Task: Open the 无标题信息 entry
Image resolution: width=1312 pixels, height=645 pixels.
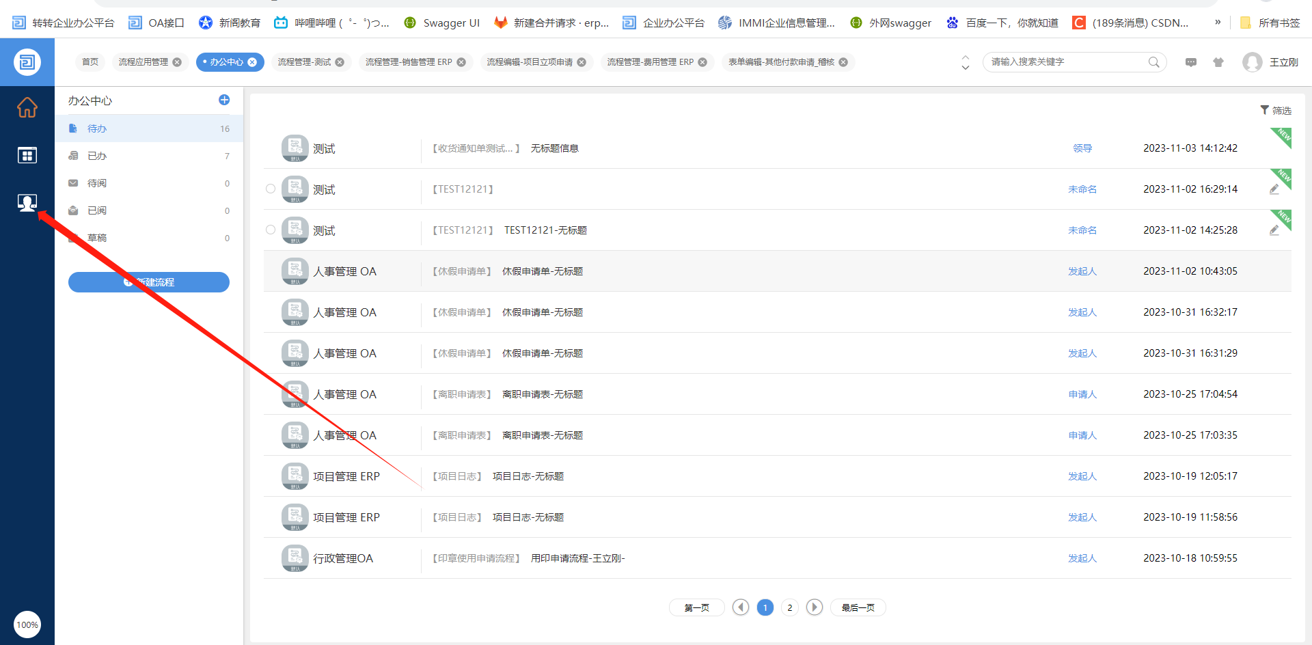Action: click(555, 148)
